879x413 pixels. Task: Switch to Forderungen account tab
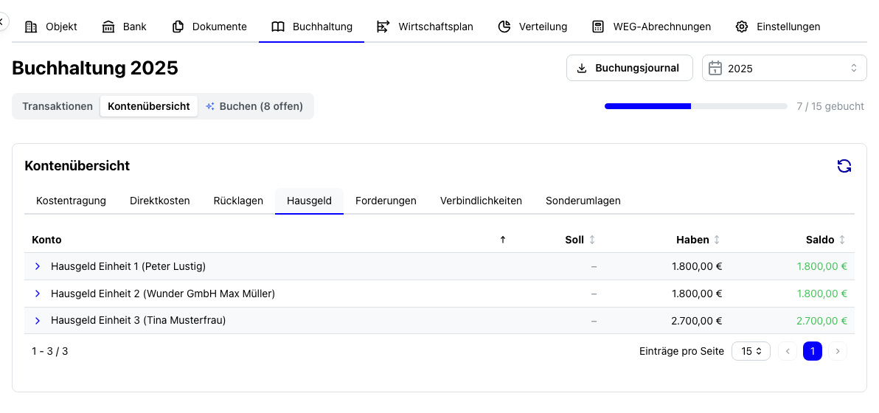point(386,201)
